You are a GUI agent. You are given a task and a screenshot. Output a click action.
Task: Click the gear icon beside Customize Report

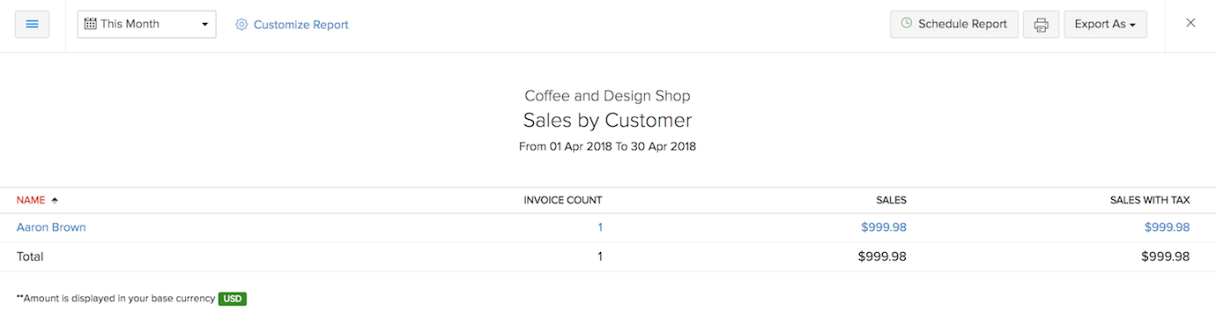point(241,25)
